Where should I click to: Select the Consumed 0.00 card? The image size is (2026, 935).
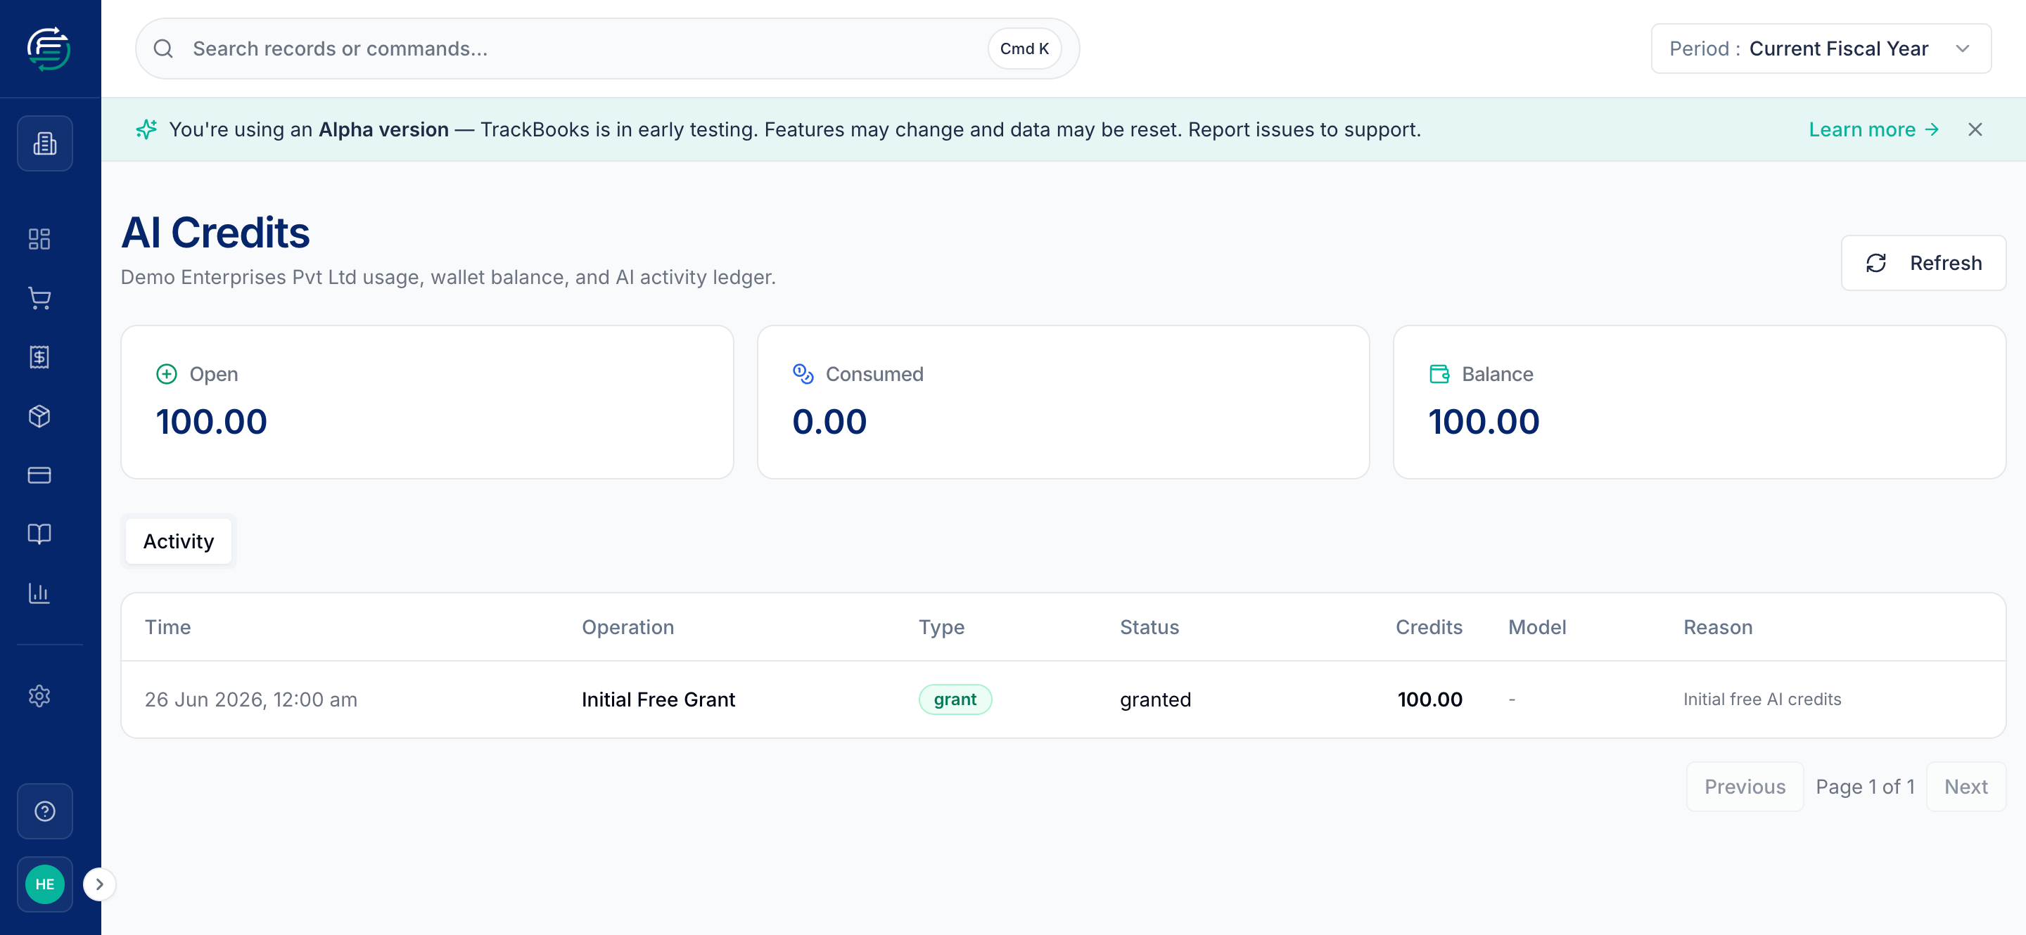pyautogui.click(x=1064, y=402)
